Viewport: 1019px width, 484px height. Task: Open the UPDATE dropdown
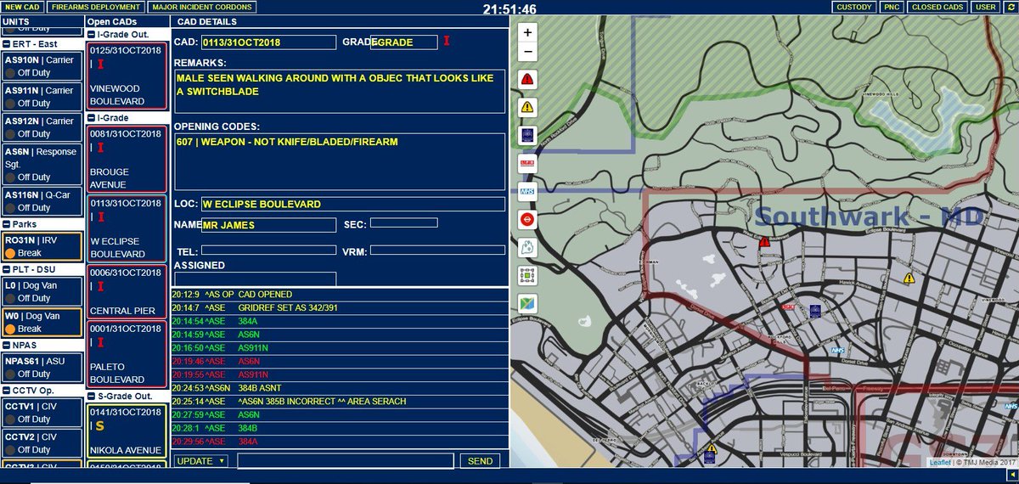coord(200,461)
